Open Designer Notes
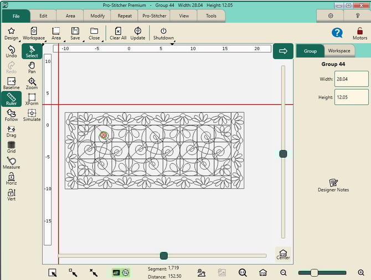This screenshot has height=280, width=371. tap(333, 186)
